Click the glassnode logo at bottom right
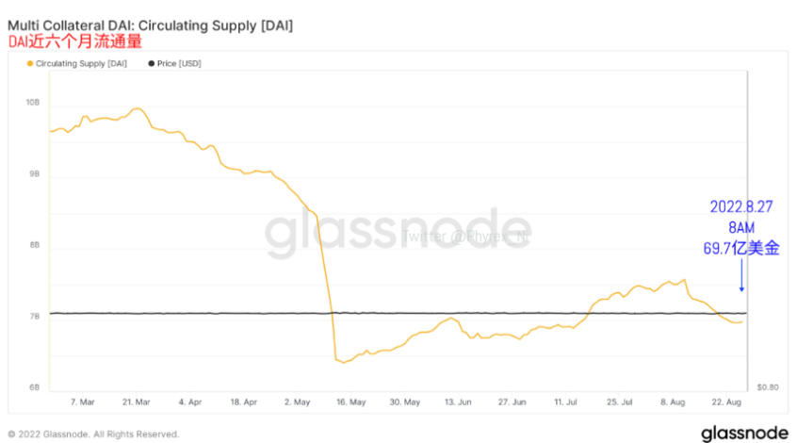 click(744, 434)
